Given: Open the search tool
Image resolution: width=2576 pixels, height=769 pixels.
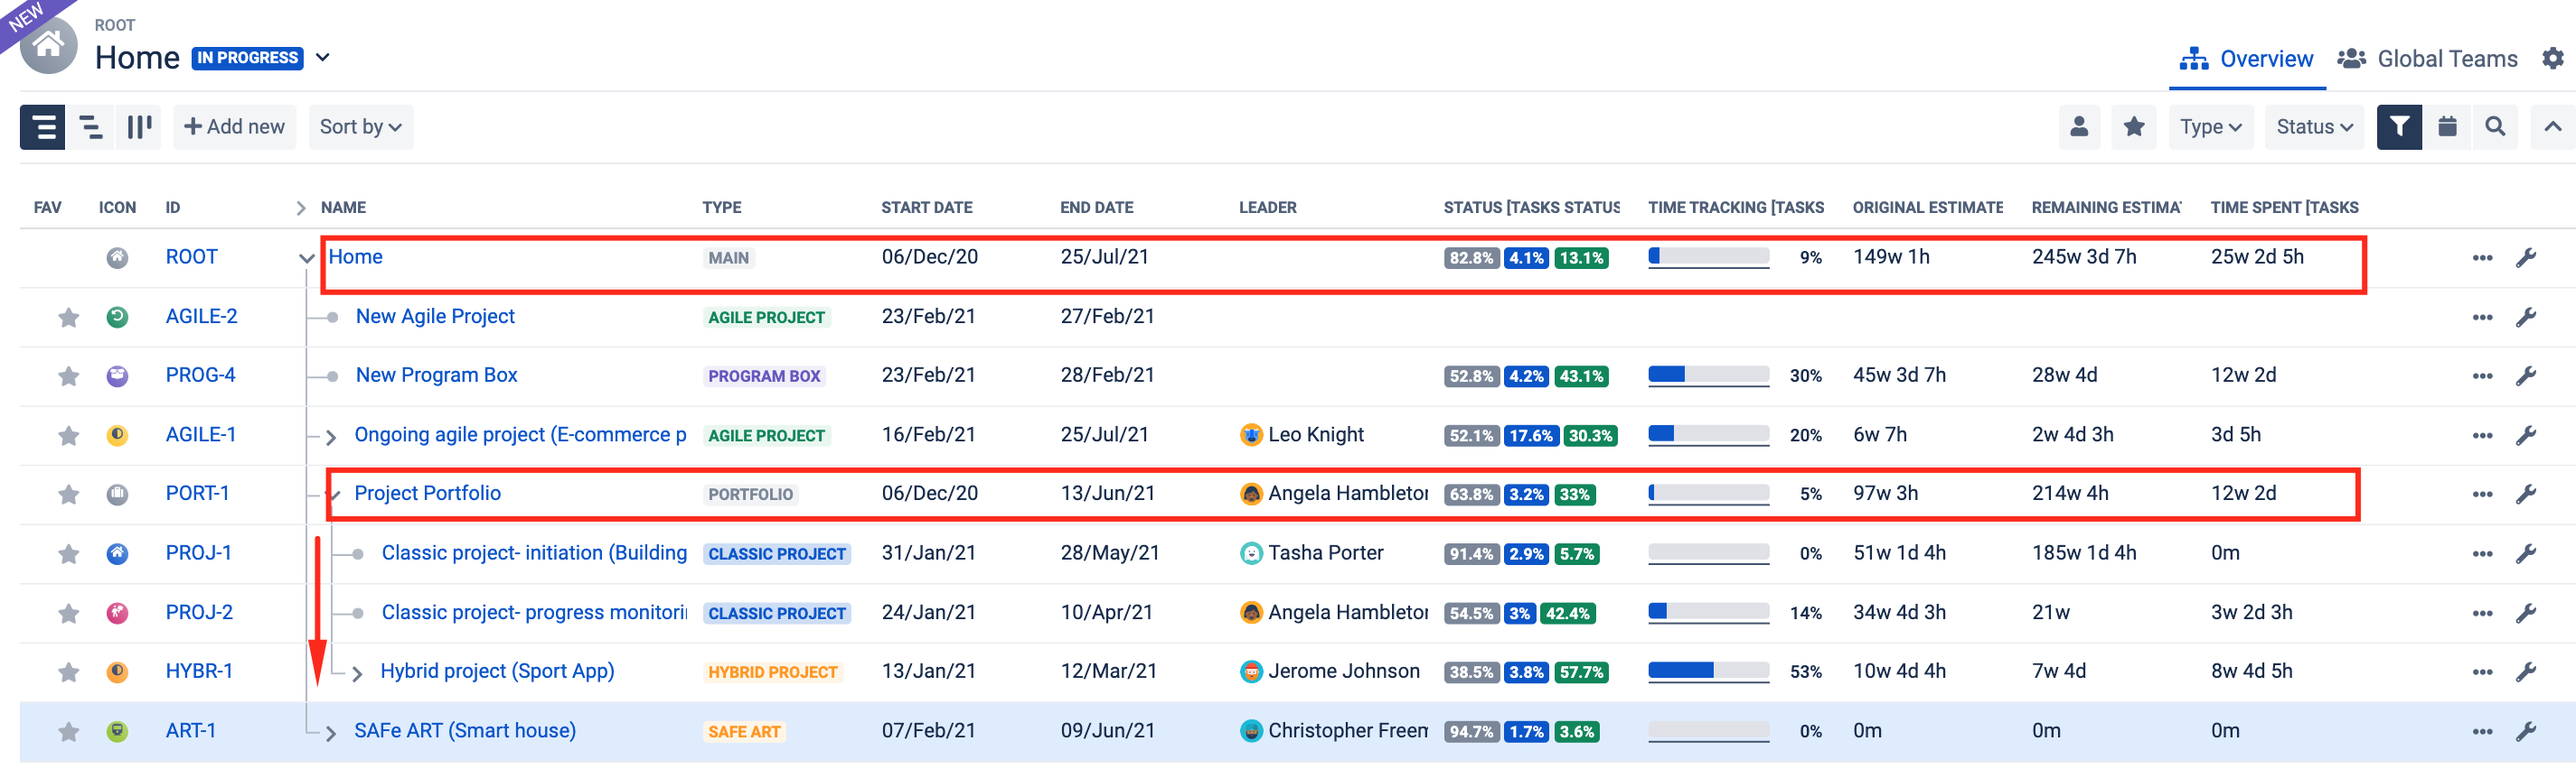Looking at the screenshot, I should 2495,127.
